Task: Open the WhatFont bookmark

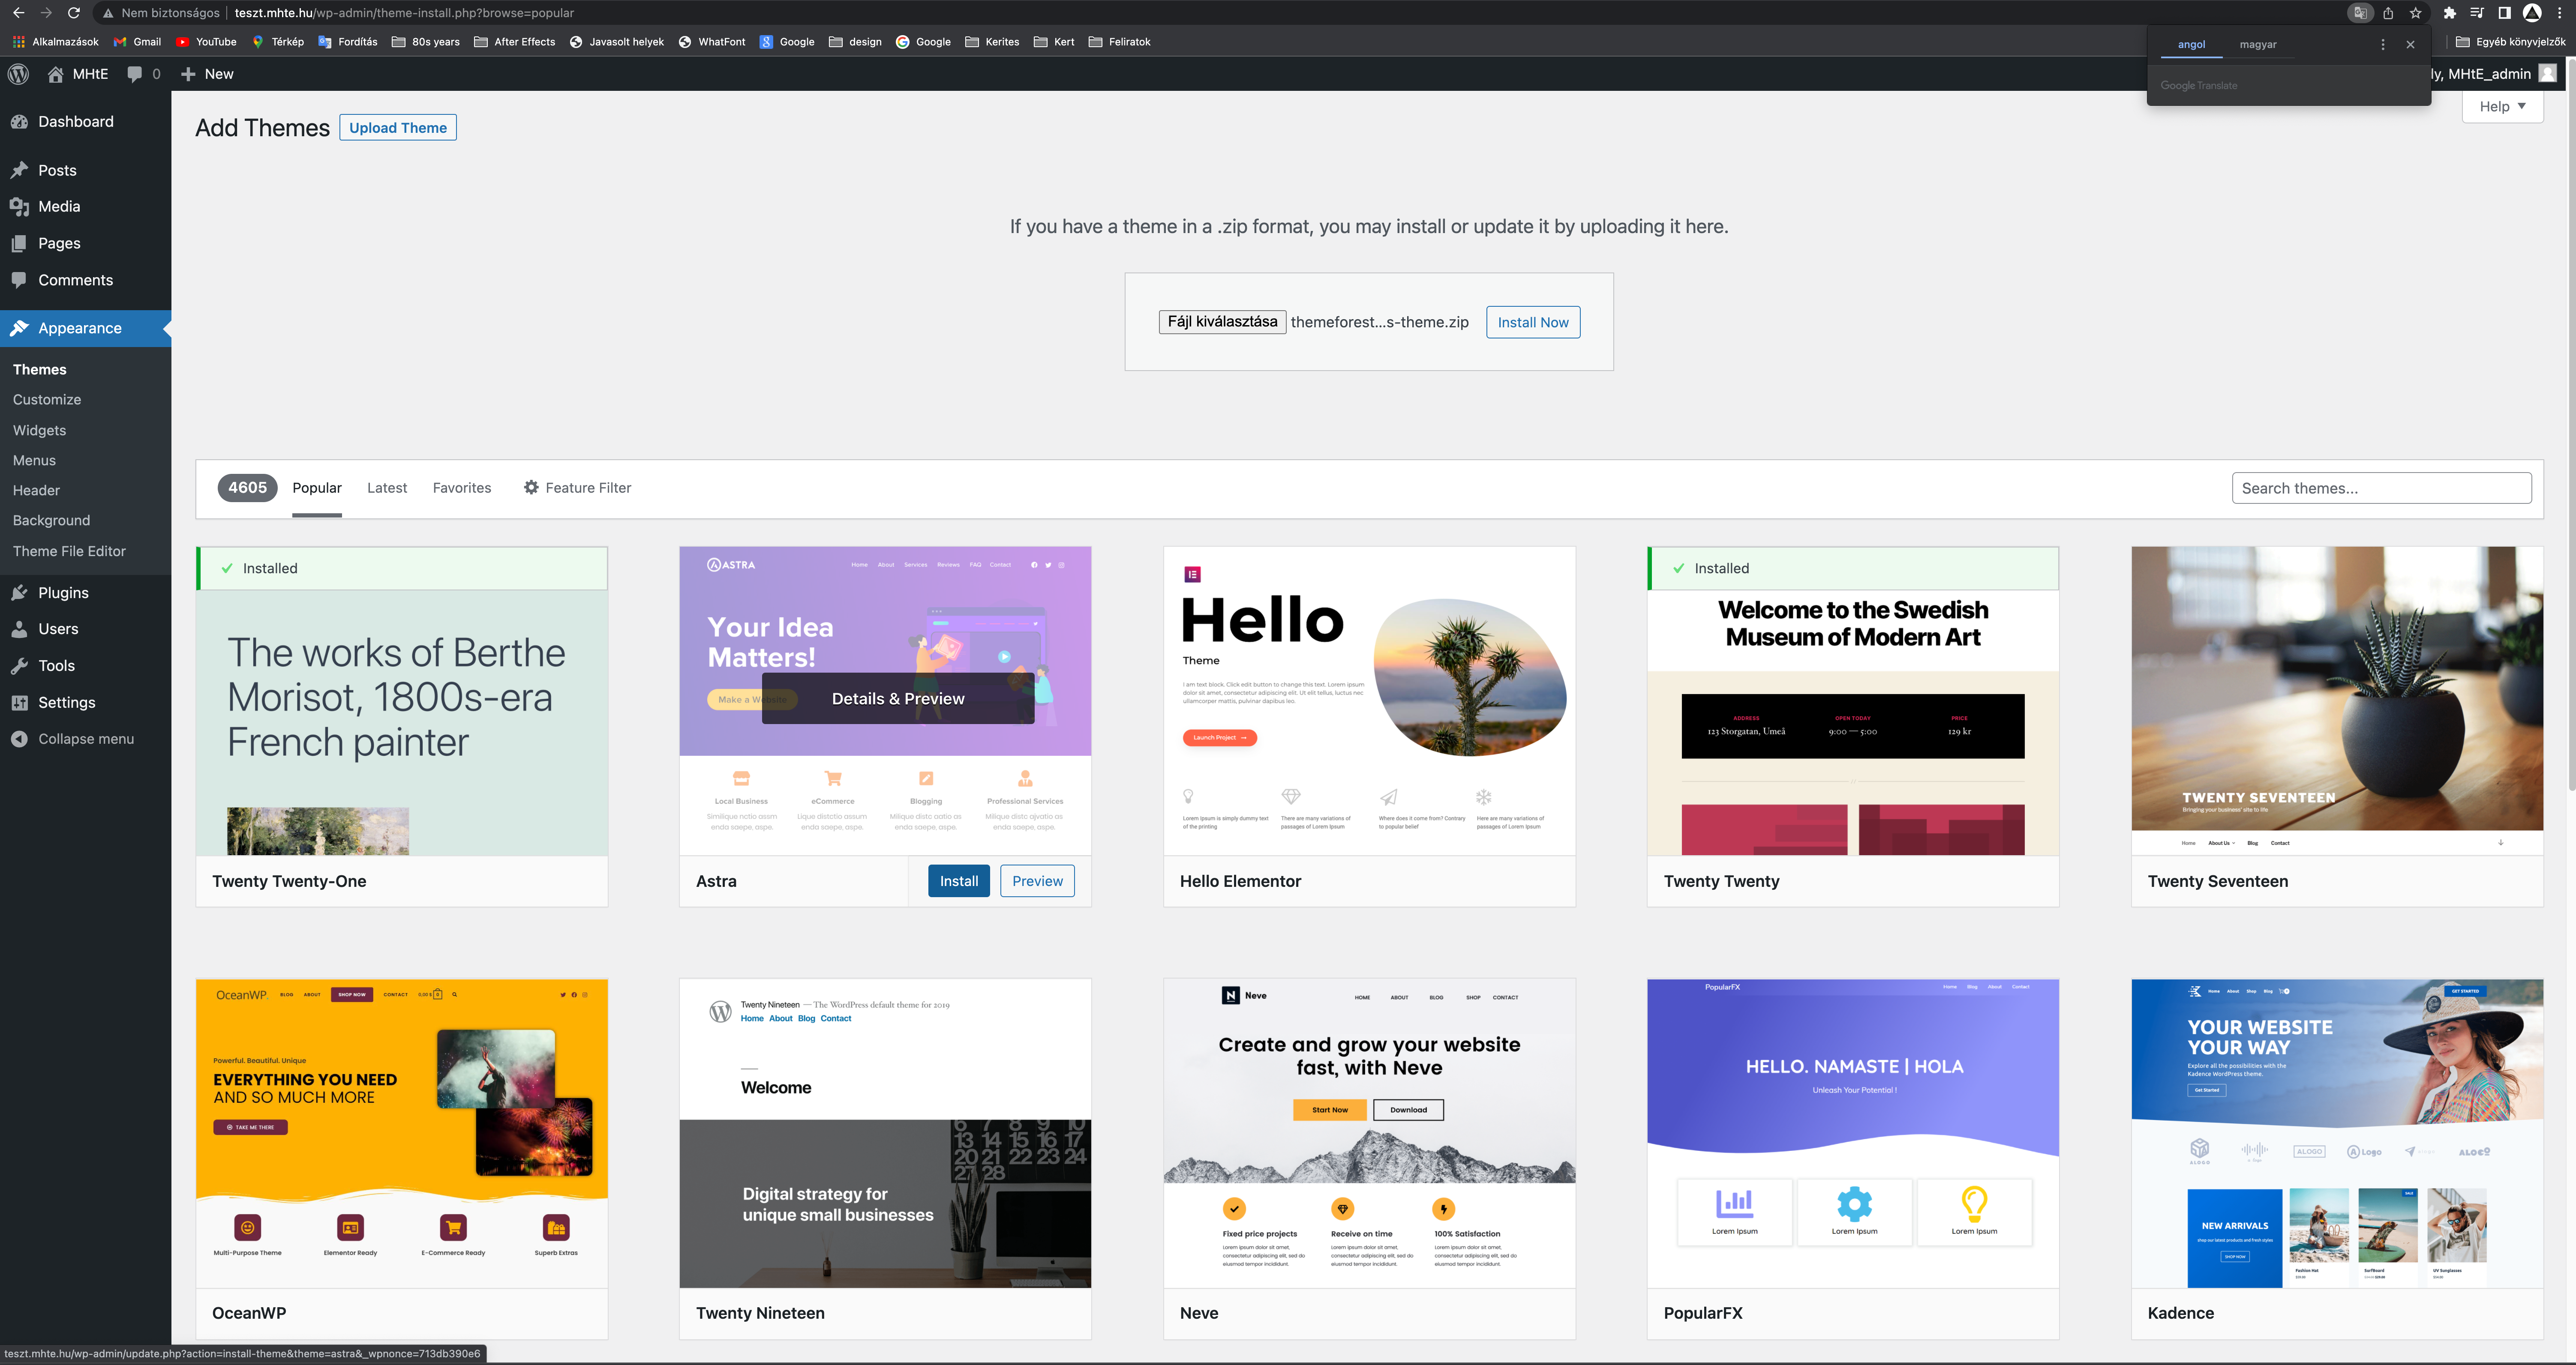Action: tap(712, 42)
